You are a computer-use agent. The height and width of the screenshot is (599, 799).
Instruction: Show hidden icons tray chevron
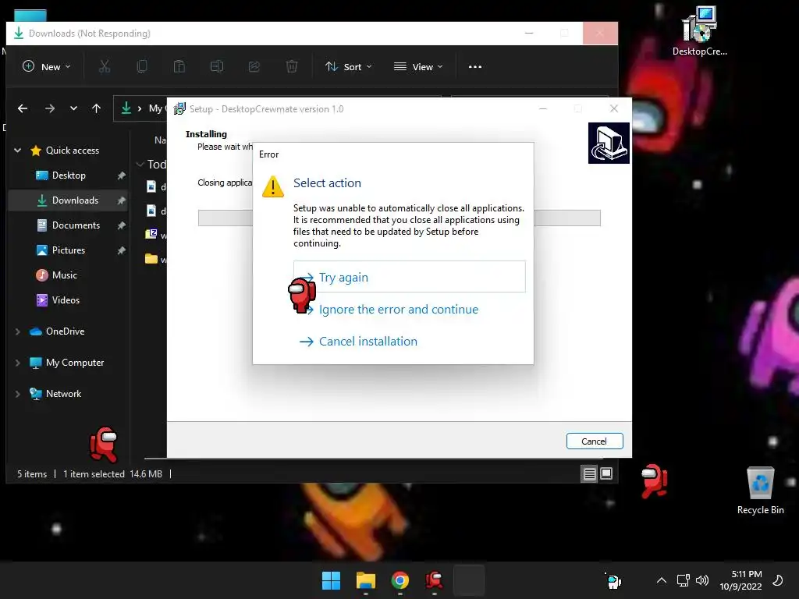(662, 580)
